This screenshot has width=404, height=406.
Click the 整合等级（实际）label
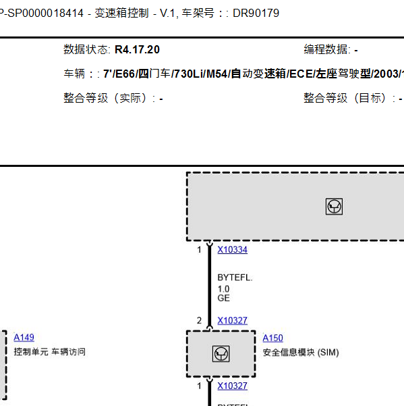(109, 98)
